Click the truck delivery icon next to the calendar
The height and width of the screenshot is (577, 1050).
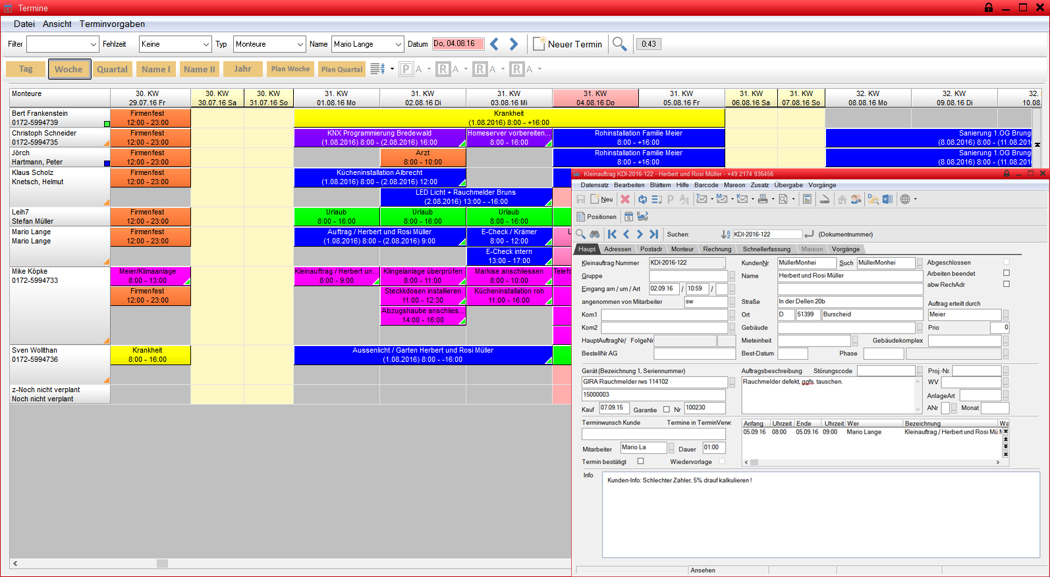[643, 216]
